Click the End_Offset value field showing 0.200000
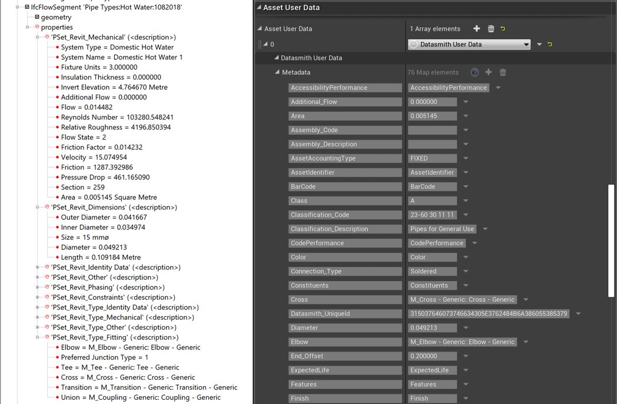The height and width of the screenshot is (404, 617). [432, 356]
